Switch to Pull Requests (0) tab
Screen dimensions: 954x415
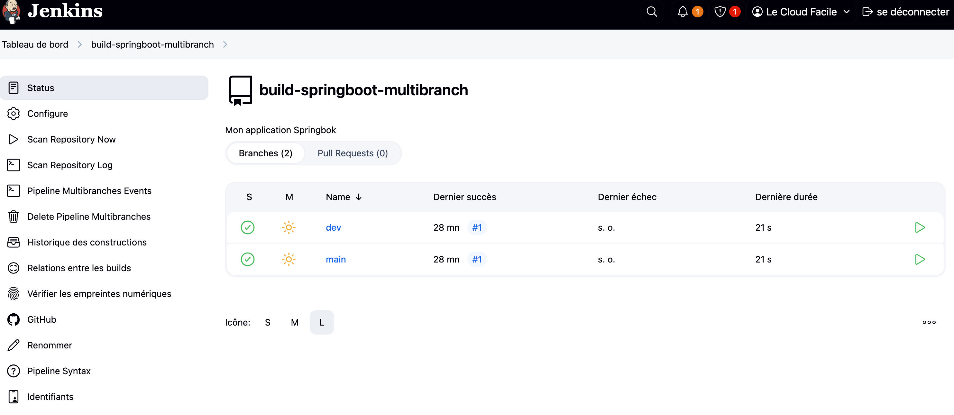click(x=352, y=153)
